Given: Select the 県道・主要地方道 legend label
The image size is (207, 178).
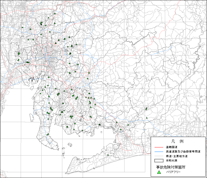Looking at the screenshot, I should pyautogui.click(x=177, y=156).
